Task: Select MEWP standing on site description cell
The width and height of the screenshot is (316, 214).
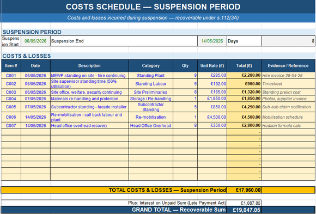Action: tap(89, 76)
